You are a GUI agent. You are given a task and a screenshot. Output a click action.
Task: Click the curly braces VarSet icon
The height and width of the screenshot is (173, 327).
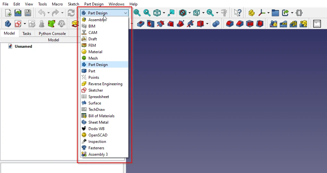tap(299, 13)
